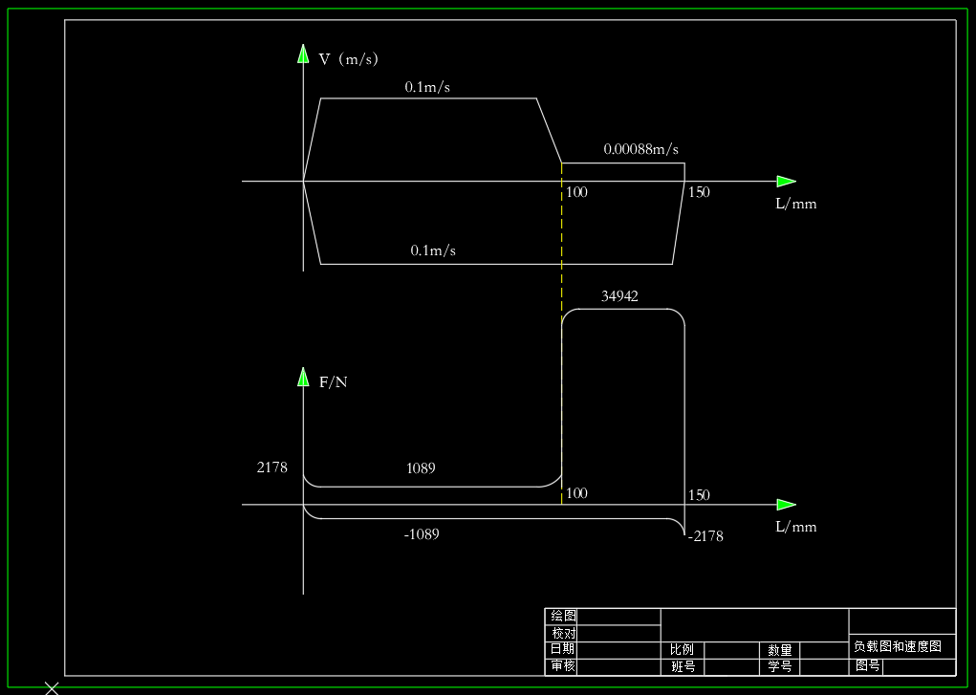Select the 0.00088m/s speed label
This screenshot has height=695, width=976.
click(x=641, y=149)
